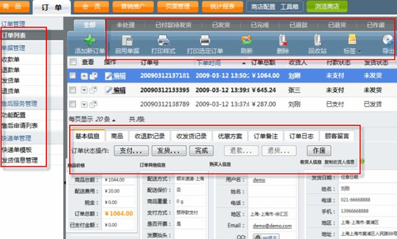397x239 pixels.
Task: Open the 优惠方案 detail tab
Action: pyautogui.click(x=230, y=136)
